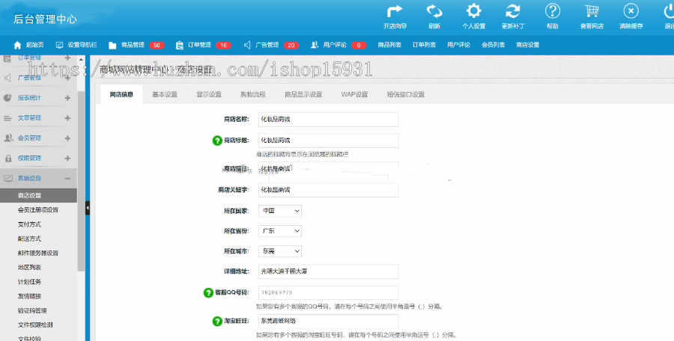Switch to the 显示设置 tab

tap(209, 94)
